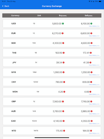Click red down indicator beside SGD sell 4,500.00
104x139 pixels.
point(92,43)
